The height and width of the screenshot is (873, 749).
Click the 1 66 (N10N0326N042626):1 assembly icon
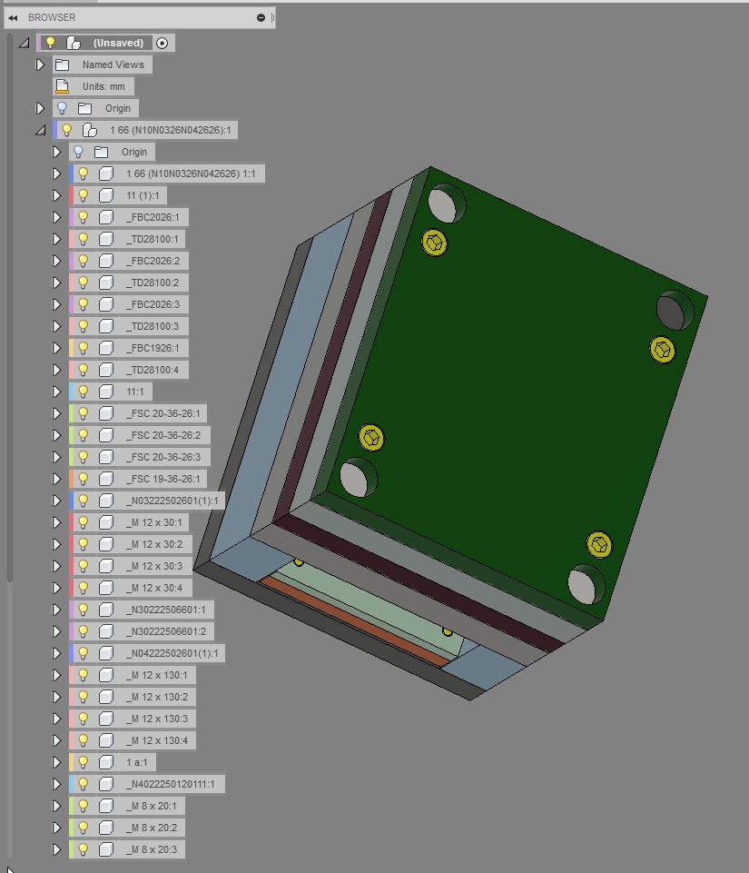(90, 130)
